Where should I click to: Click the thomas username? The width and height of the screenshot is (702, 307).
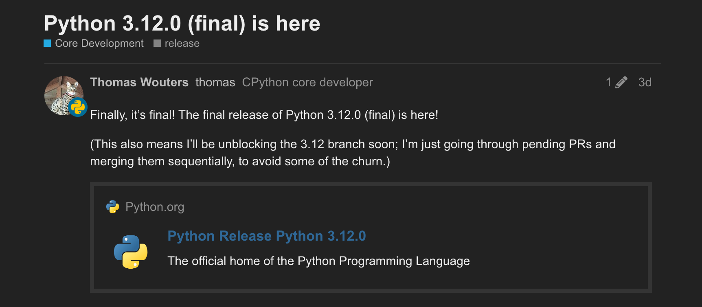[215, 82]
